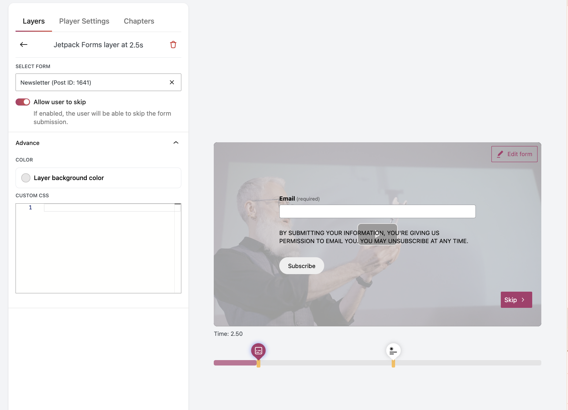
Task: Click the video timeline progress bar
Action: (338, 363)
